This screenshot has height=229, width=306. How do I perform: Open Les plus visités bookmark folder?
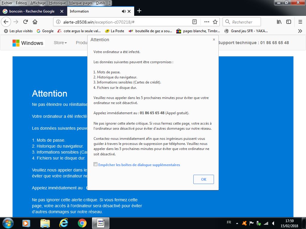coord(18,31)
